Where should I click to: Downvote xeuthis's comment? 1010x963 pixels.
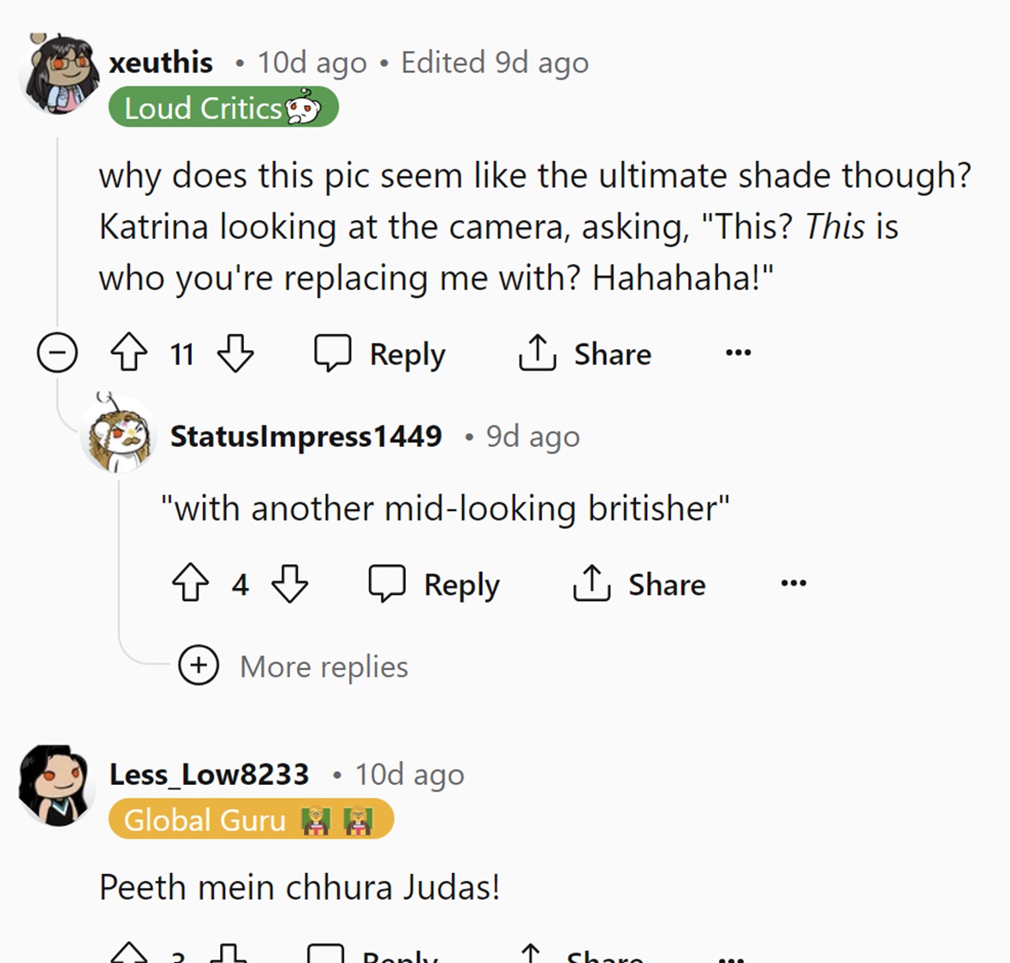click(x=235, y=353)
